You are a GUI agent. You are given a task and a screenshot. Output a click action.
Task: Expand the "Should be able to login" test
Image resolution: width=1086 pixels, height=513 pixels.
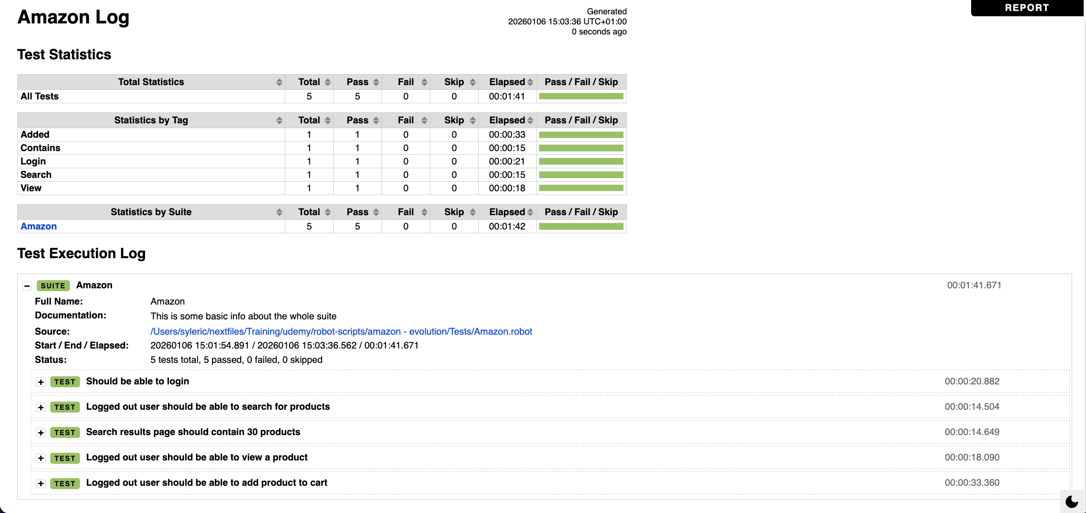pos(41,382)
